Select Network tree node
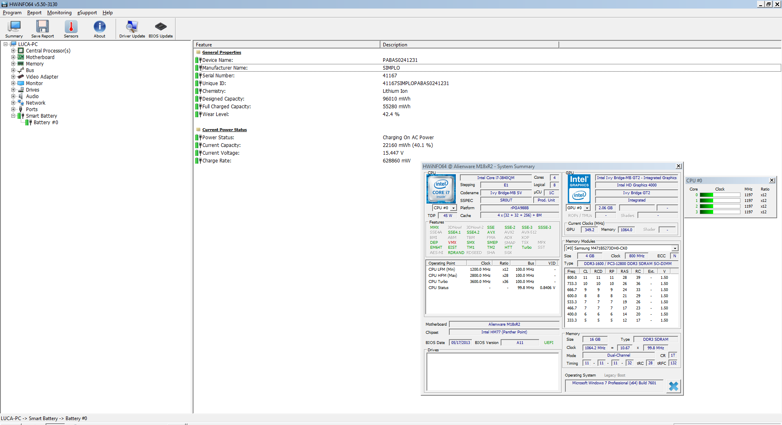782x425 pixels. click(35, 103)
